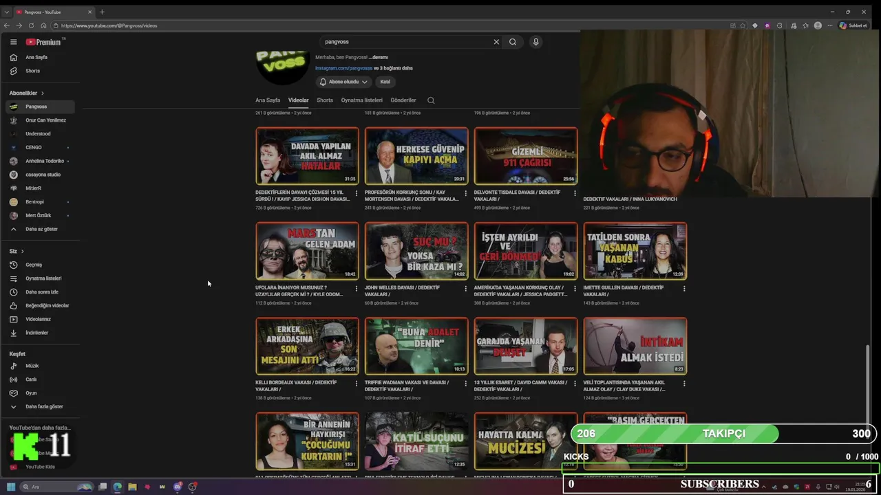This screenshot has height=495, width=881.
Task: Clear the search box with X icon
Action: pos(496,42)
